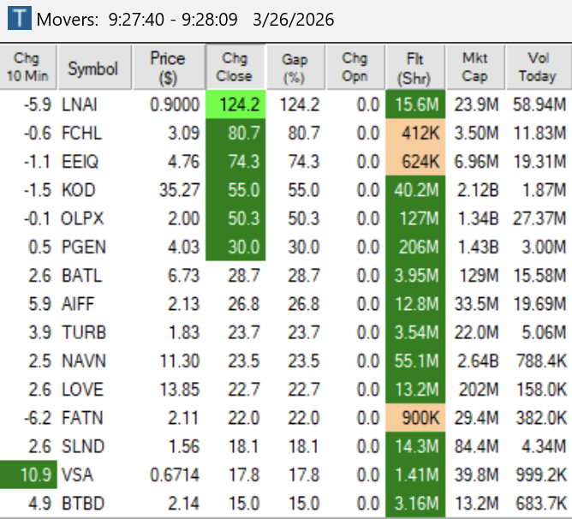Sort by Mkt Cap column header

tap(476, 67)
